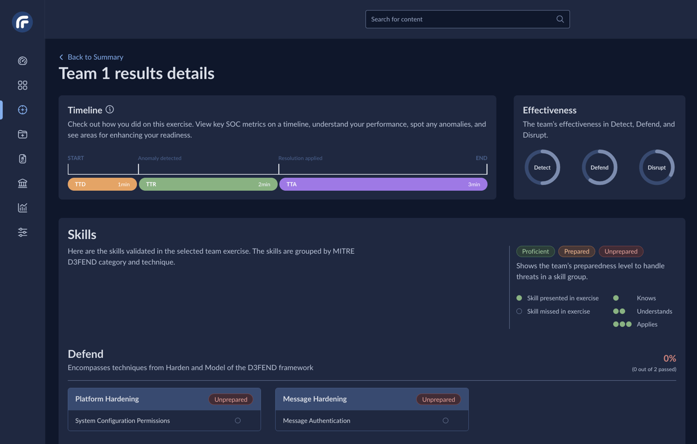This screenshot has width=697, height=444.
Task: Click the Frontline logo in top left
Action: click(x=22, y=22)
